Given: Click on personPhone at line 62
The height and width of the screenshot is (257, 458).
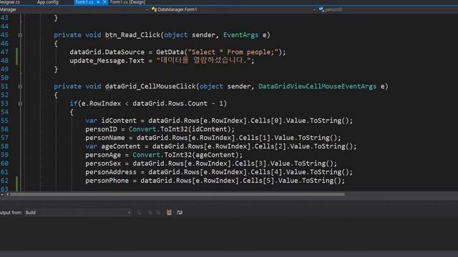Looking at the screenshot, I should point(107,181).
